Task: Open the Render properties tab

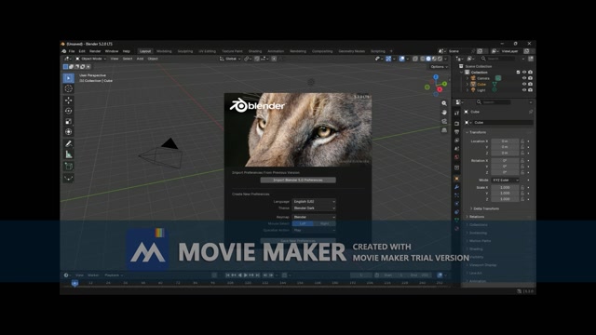Action: tap(456, 124)
